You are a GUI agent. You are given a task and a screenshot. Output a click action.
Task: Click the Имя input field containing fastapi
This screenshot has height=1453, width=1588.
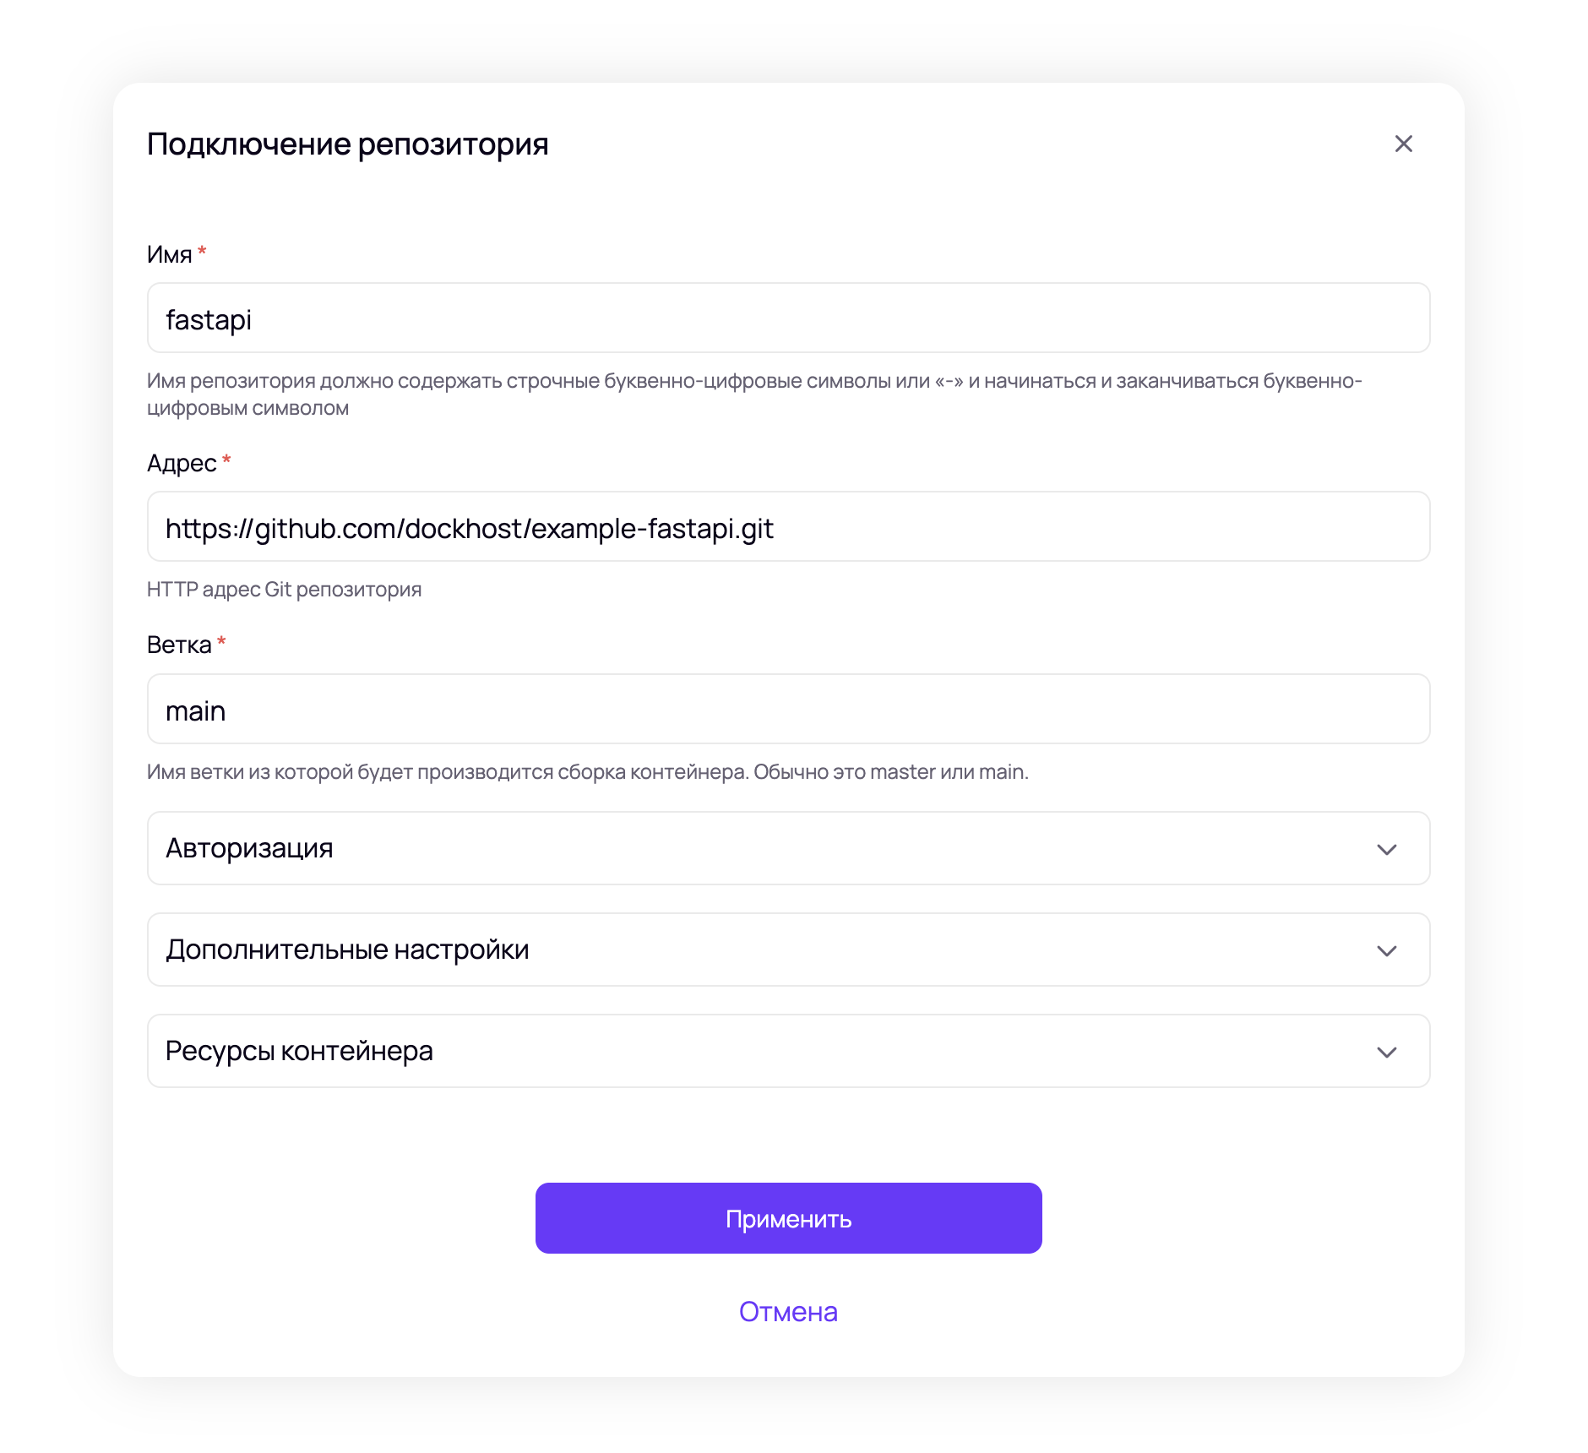pos(787,318)
